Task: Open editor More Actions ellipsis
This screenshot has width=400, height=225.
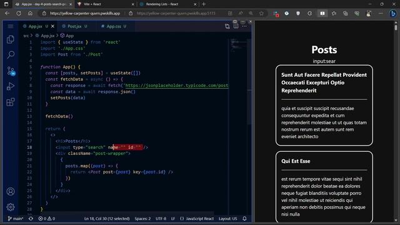Action: point(244,26)
